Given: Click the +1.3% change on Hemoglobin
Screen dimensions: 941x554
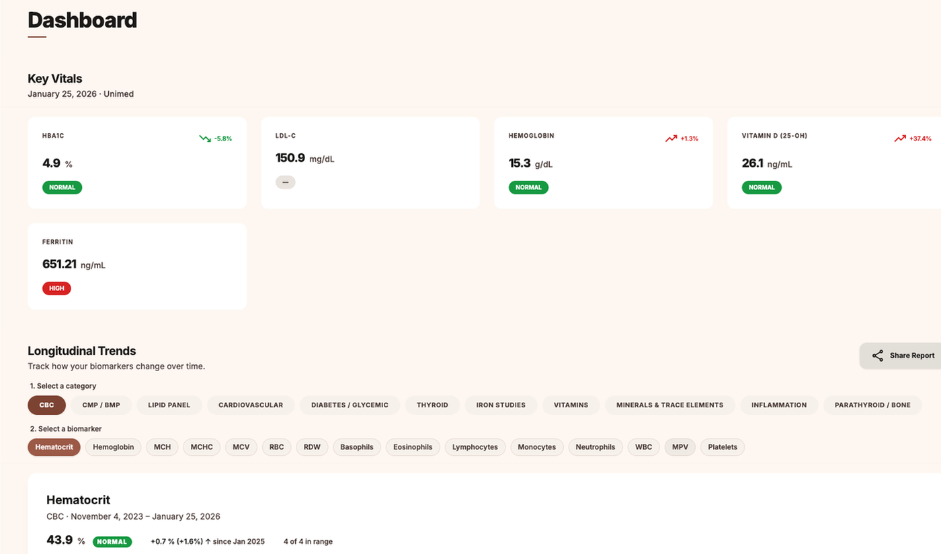Looking at the screenshot, I should (x=690, y=138).
